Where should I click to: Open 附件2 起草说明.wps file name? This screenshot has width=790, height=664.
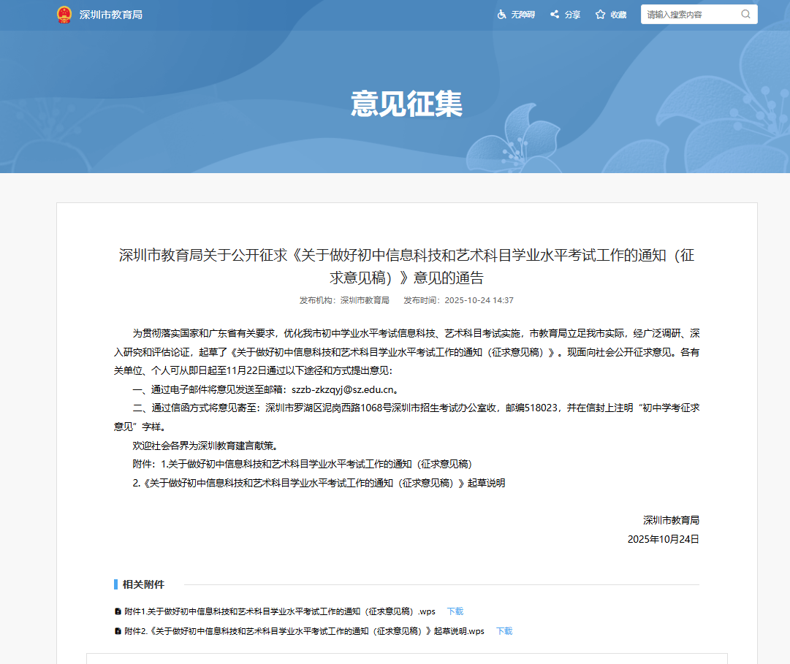pyautogui.click(x=304, y=631)
